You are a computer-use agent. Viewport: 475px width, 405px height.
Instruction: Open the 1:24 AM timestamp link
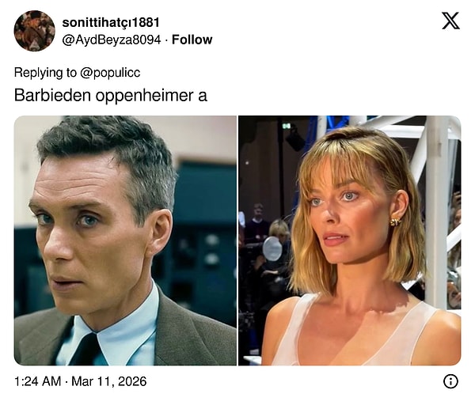tap(38, 381)
